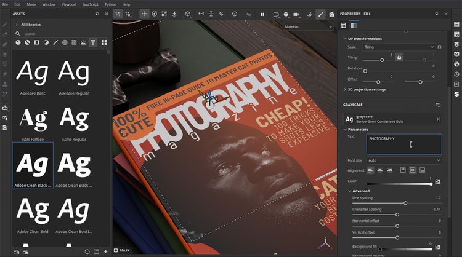The image size is (462, 257).
Task: Set text alignment to center
Action: click(x=380, y=170)
